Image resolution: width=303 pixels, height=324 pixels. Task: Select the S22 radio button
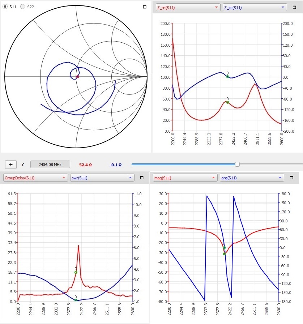(x=23, y=7)
